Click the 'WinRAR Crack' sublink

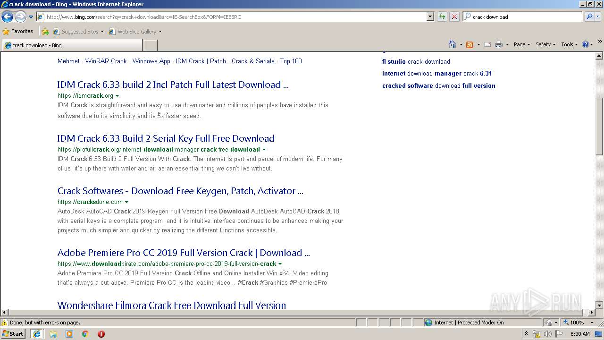coord(106,61)
